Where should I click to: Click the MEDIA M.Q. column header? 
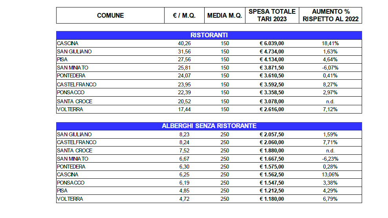(225, 16)
